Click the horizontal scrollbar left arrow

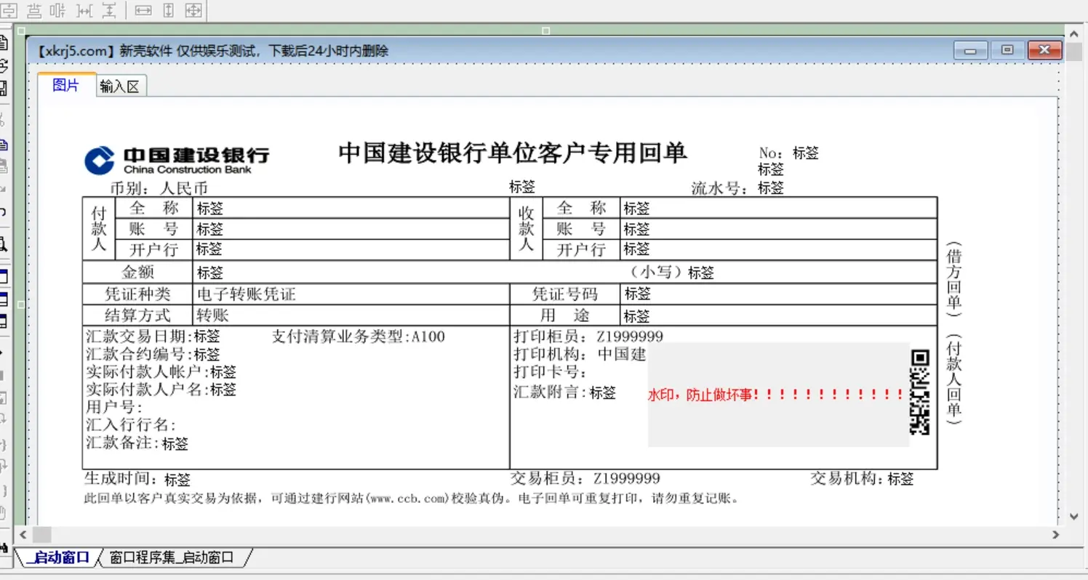pos(23,534)
